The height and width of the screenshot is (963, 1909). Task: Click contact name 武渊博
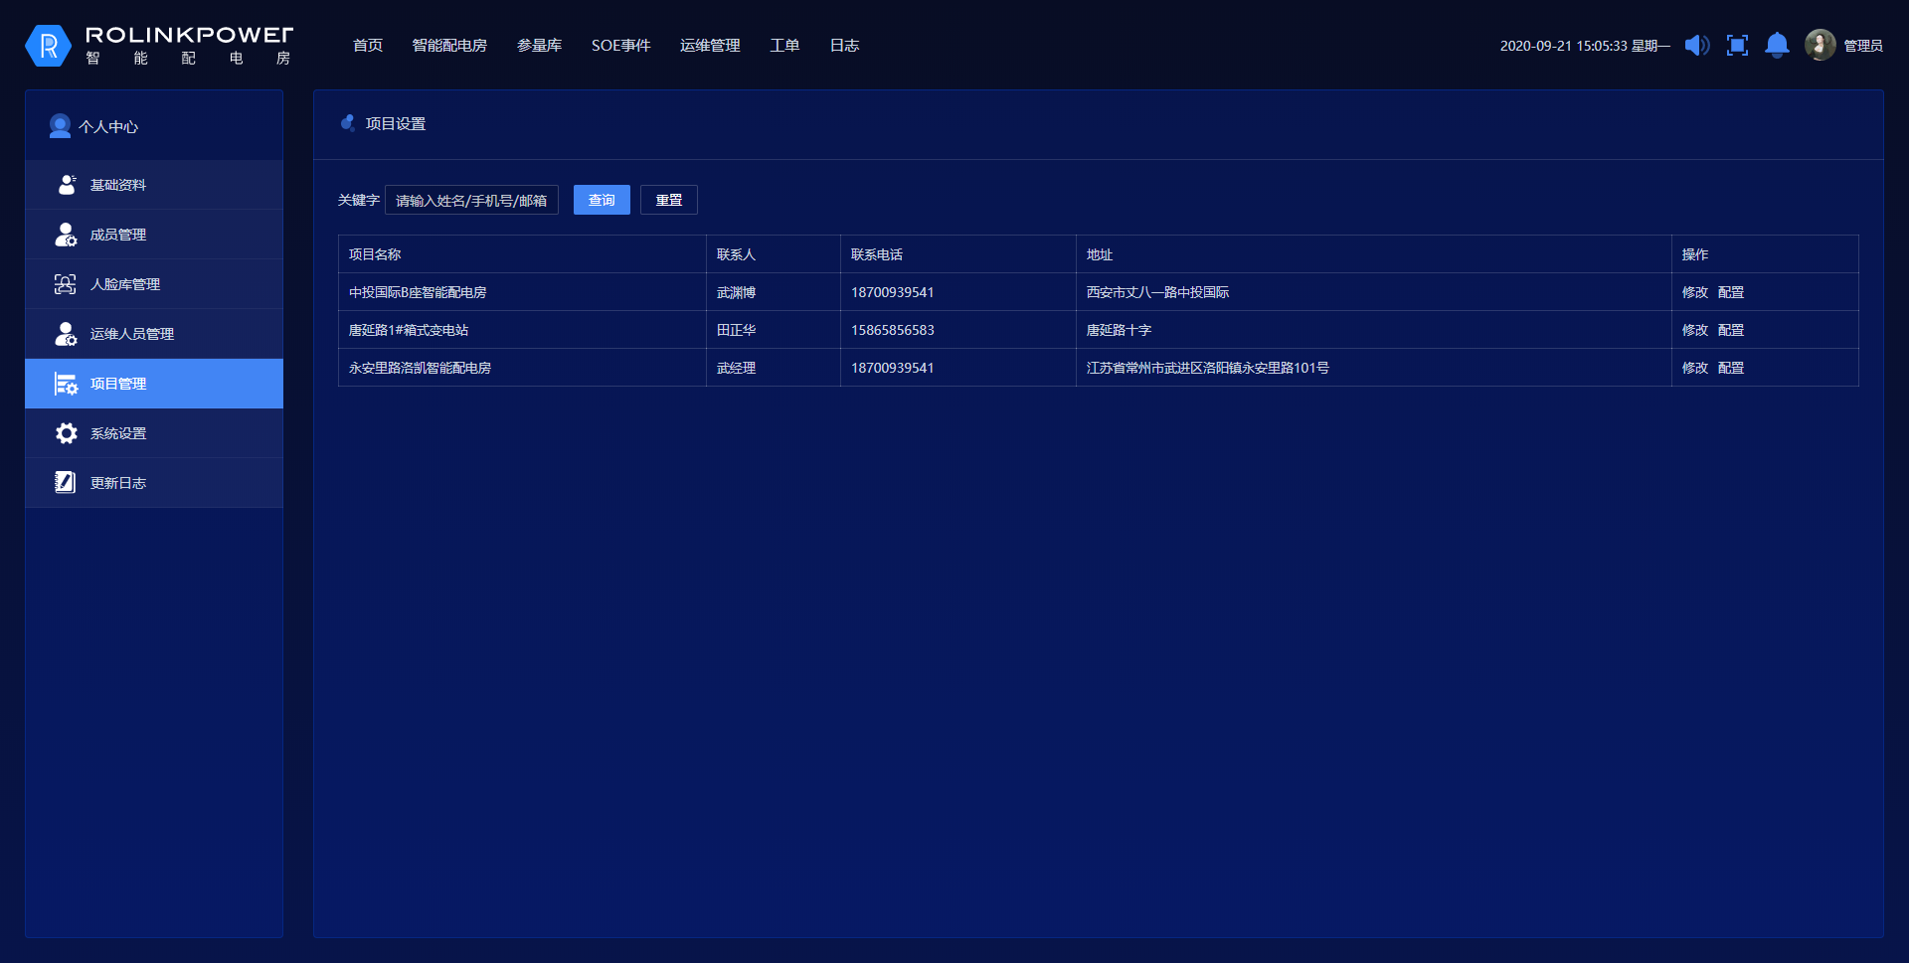click(736, 292)
